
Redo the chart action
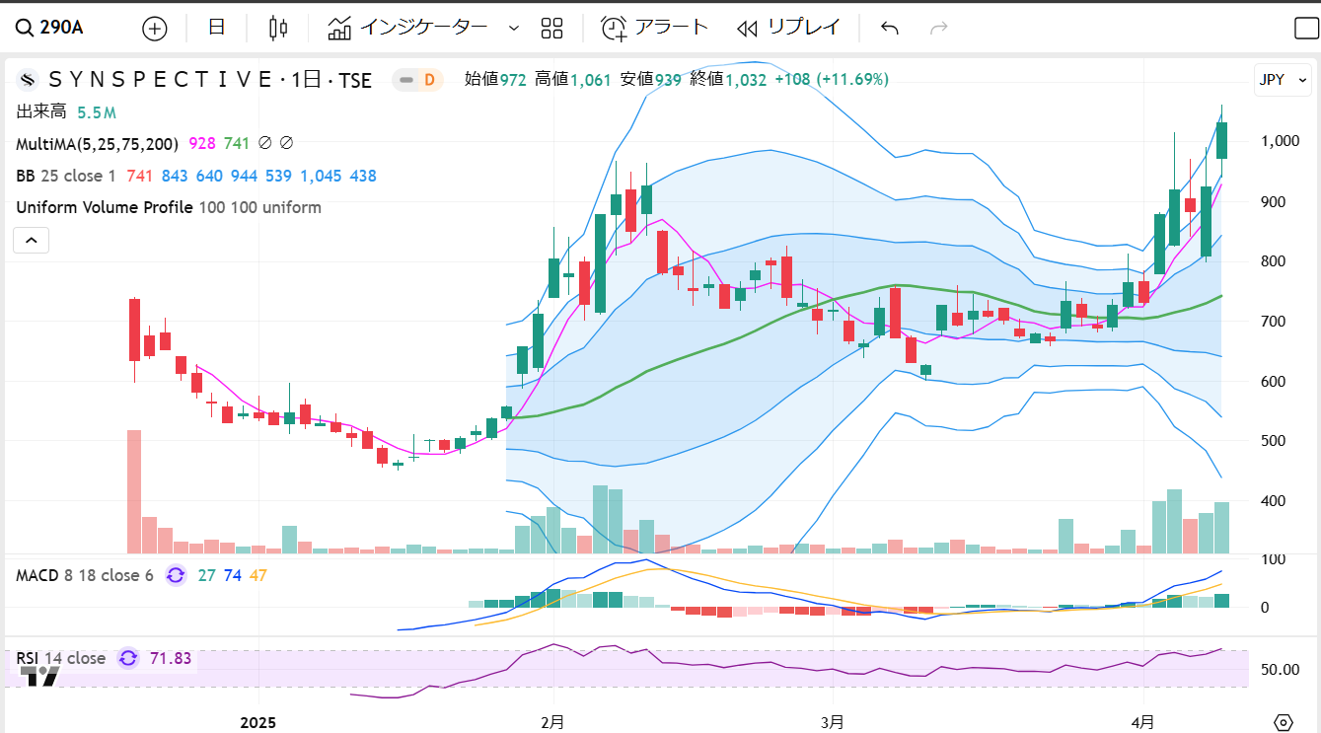tap(939, 28)
